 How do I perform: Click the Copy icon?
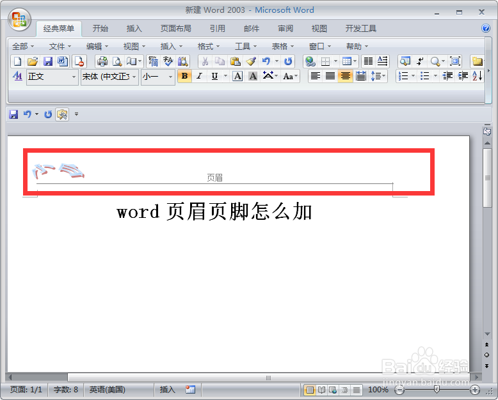[220, 61]
